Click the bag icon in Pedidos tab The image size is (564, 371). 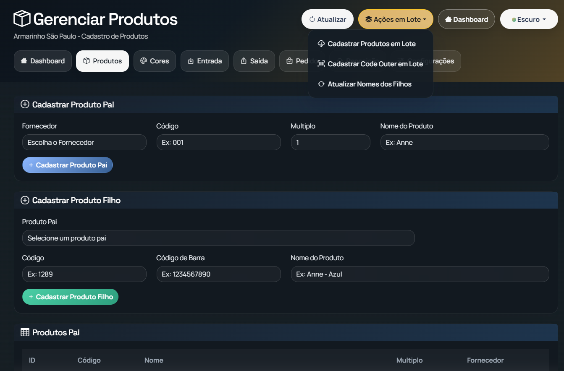[289, 61]
